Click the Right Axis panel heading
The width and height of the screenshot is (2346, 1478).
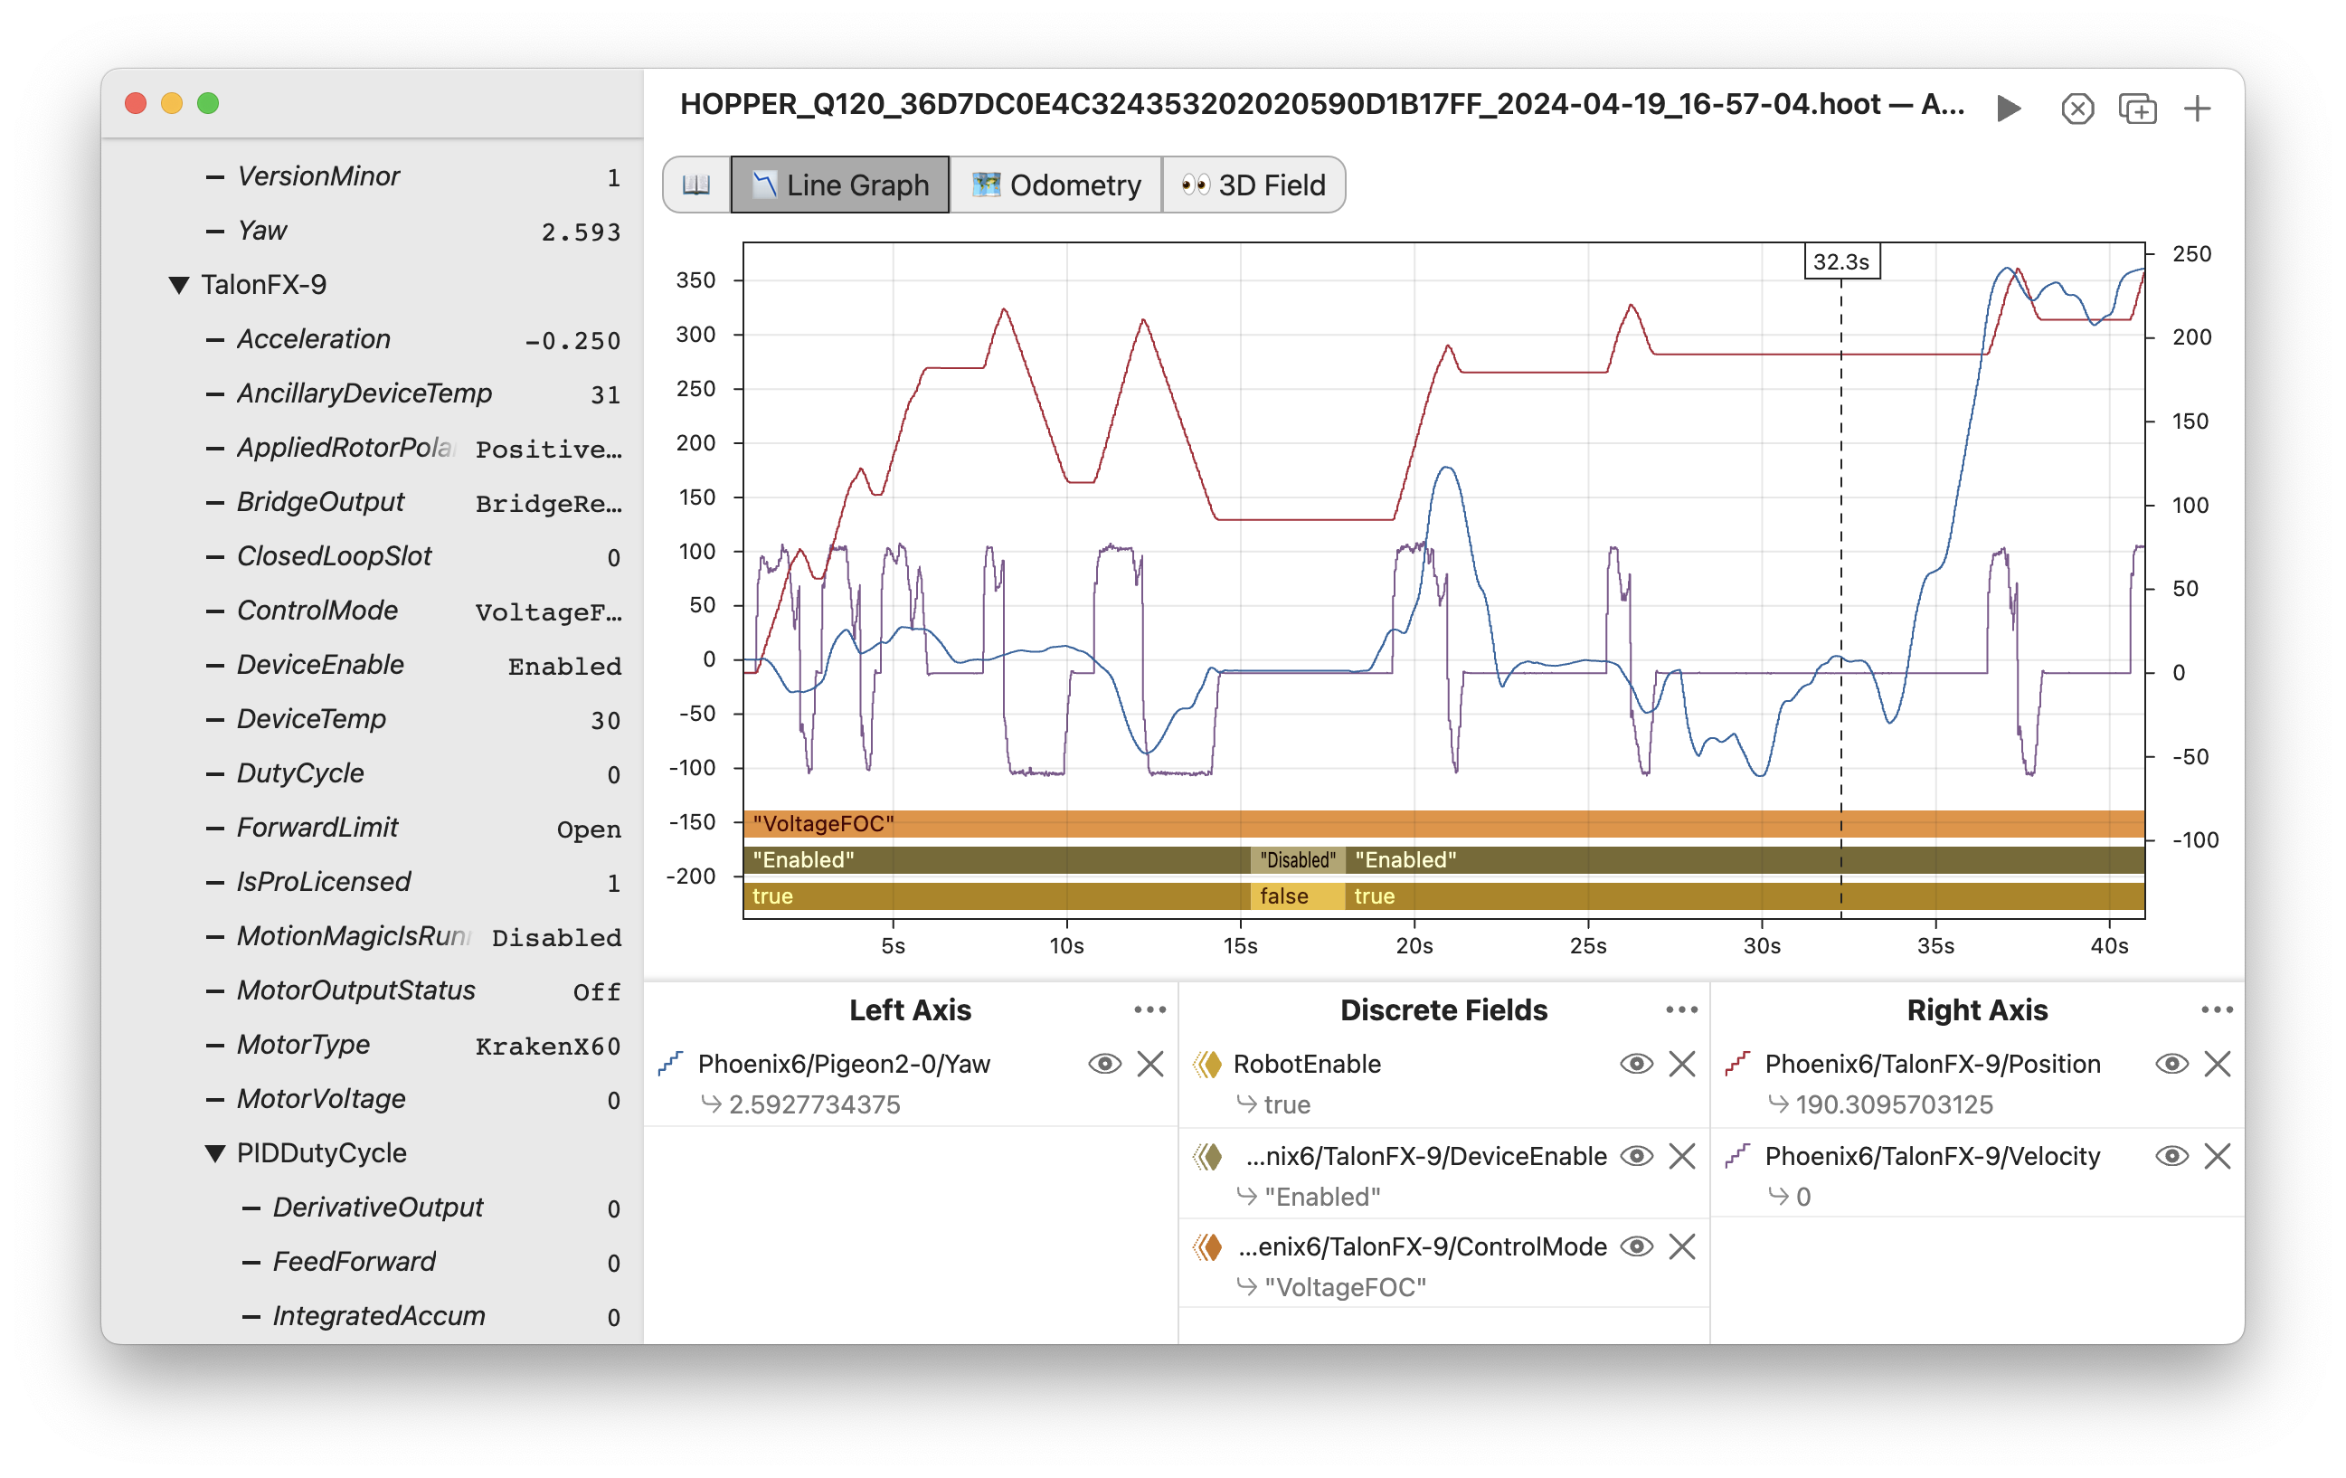click(1977, 1009)
